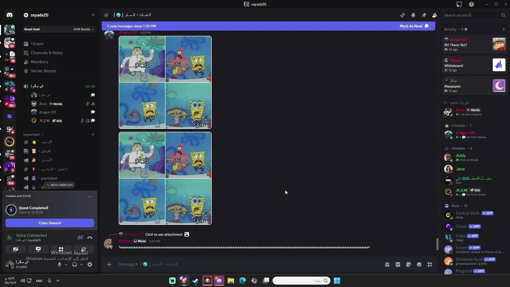Viewport: 510px width, 287px height.
Task: Add channel to the Important category
Action: (93, 134)
